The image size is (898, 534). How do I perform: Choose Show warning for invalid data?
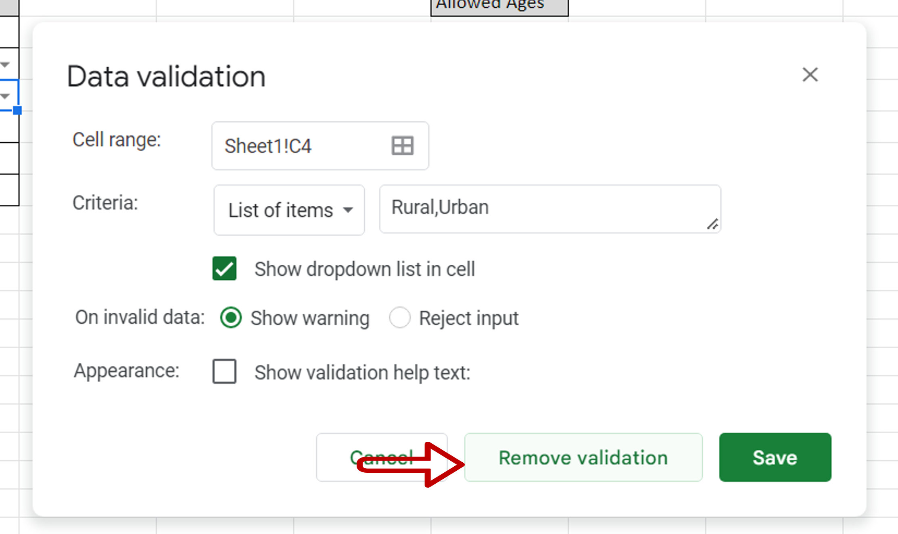[231, 318]
